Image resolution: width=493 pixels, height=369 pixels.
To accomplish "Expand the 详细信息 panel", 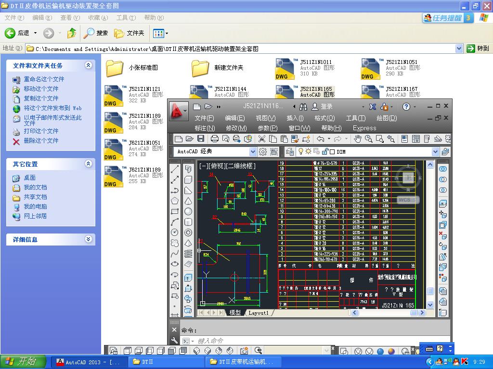I will click(x=89, y=239).
